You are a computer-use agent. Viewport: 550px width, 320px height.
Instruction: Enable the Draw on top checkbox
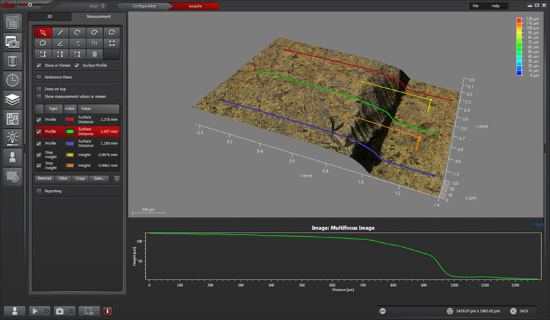coord(38,89)
